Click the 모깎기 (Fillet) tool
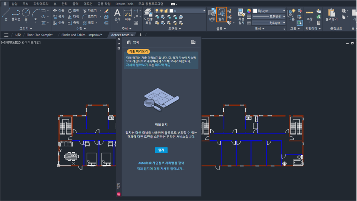Screen dimensions: 357x201 pyautogui.click(x=90, y=17)
